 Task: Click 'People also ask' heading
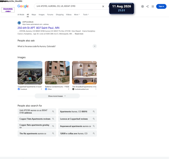coord(26,40)
